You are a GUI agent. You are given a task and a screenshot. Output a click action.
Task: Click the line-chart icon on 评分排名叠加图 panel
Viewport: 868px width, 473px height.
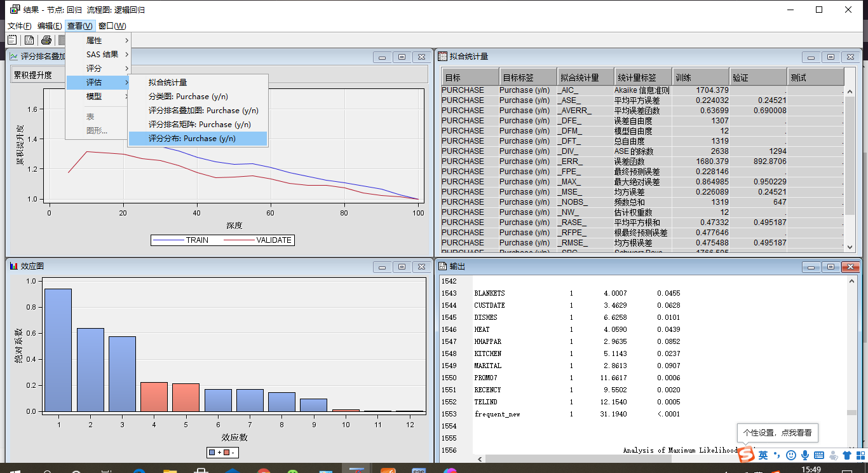pyautogui.click(x=12, y=56)
